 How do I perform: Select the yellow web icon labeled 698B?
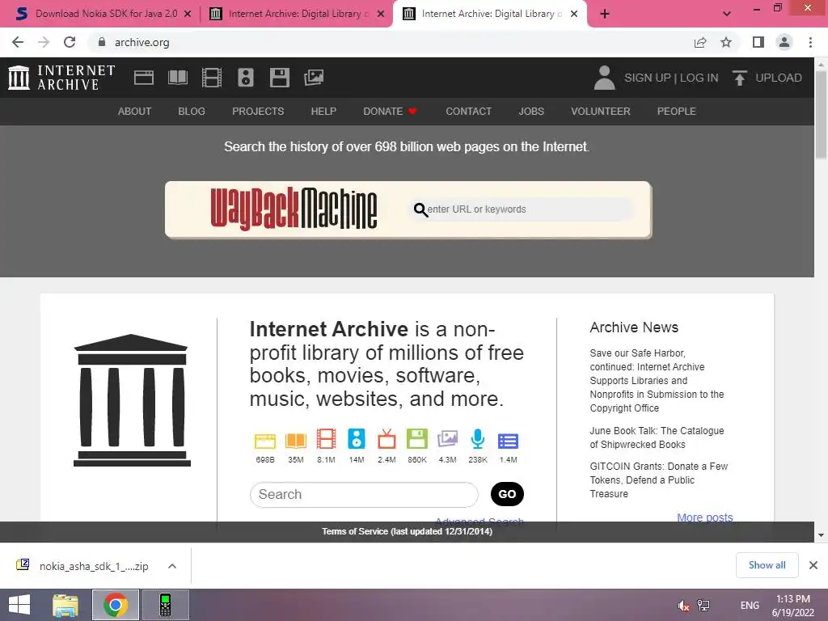(265, 440)
